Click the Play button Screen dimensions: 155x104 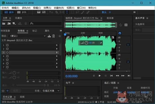pyautogui.click(x=100, y=76)
